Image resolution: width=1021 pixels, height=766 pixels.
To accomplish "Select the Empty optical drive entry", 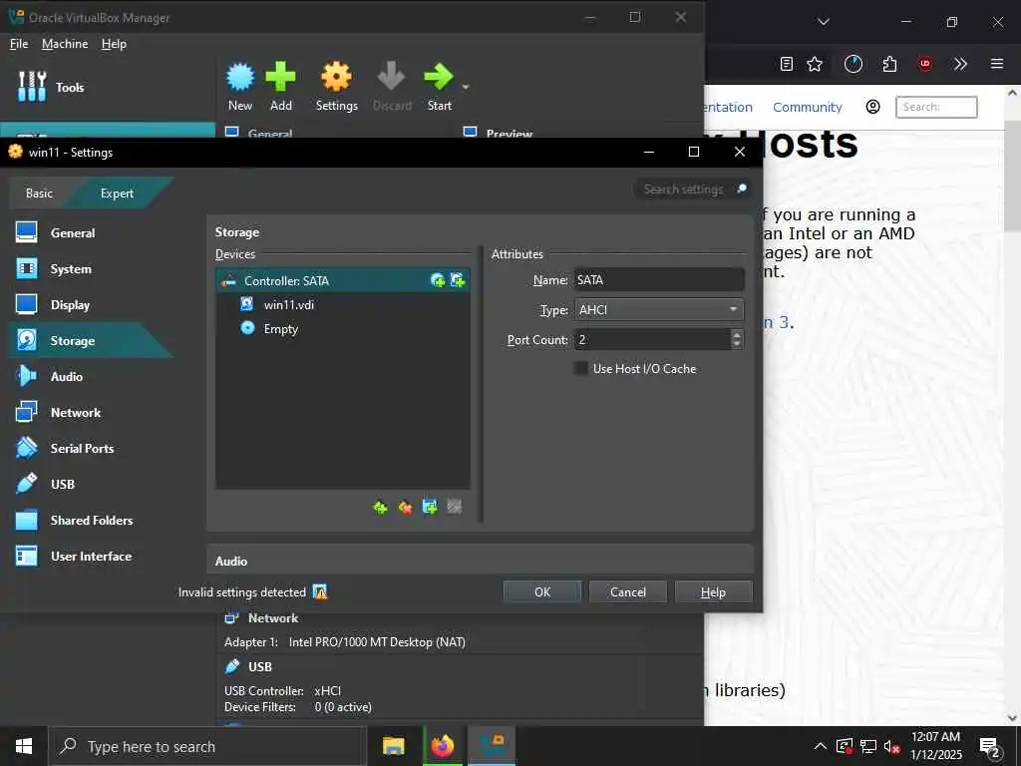I will coord(343,329).
